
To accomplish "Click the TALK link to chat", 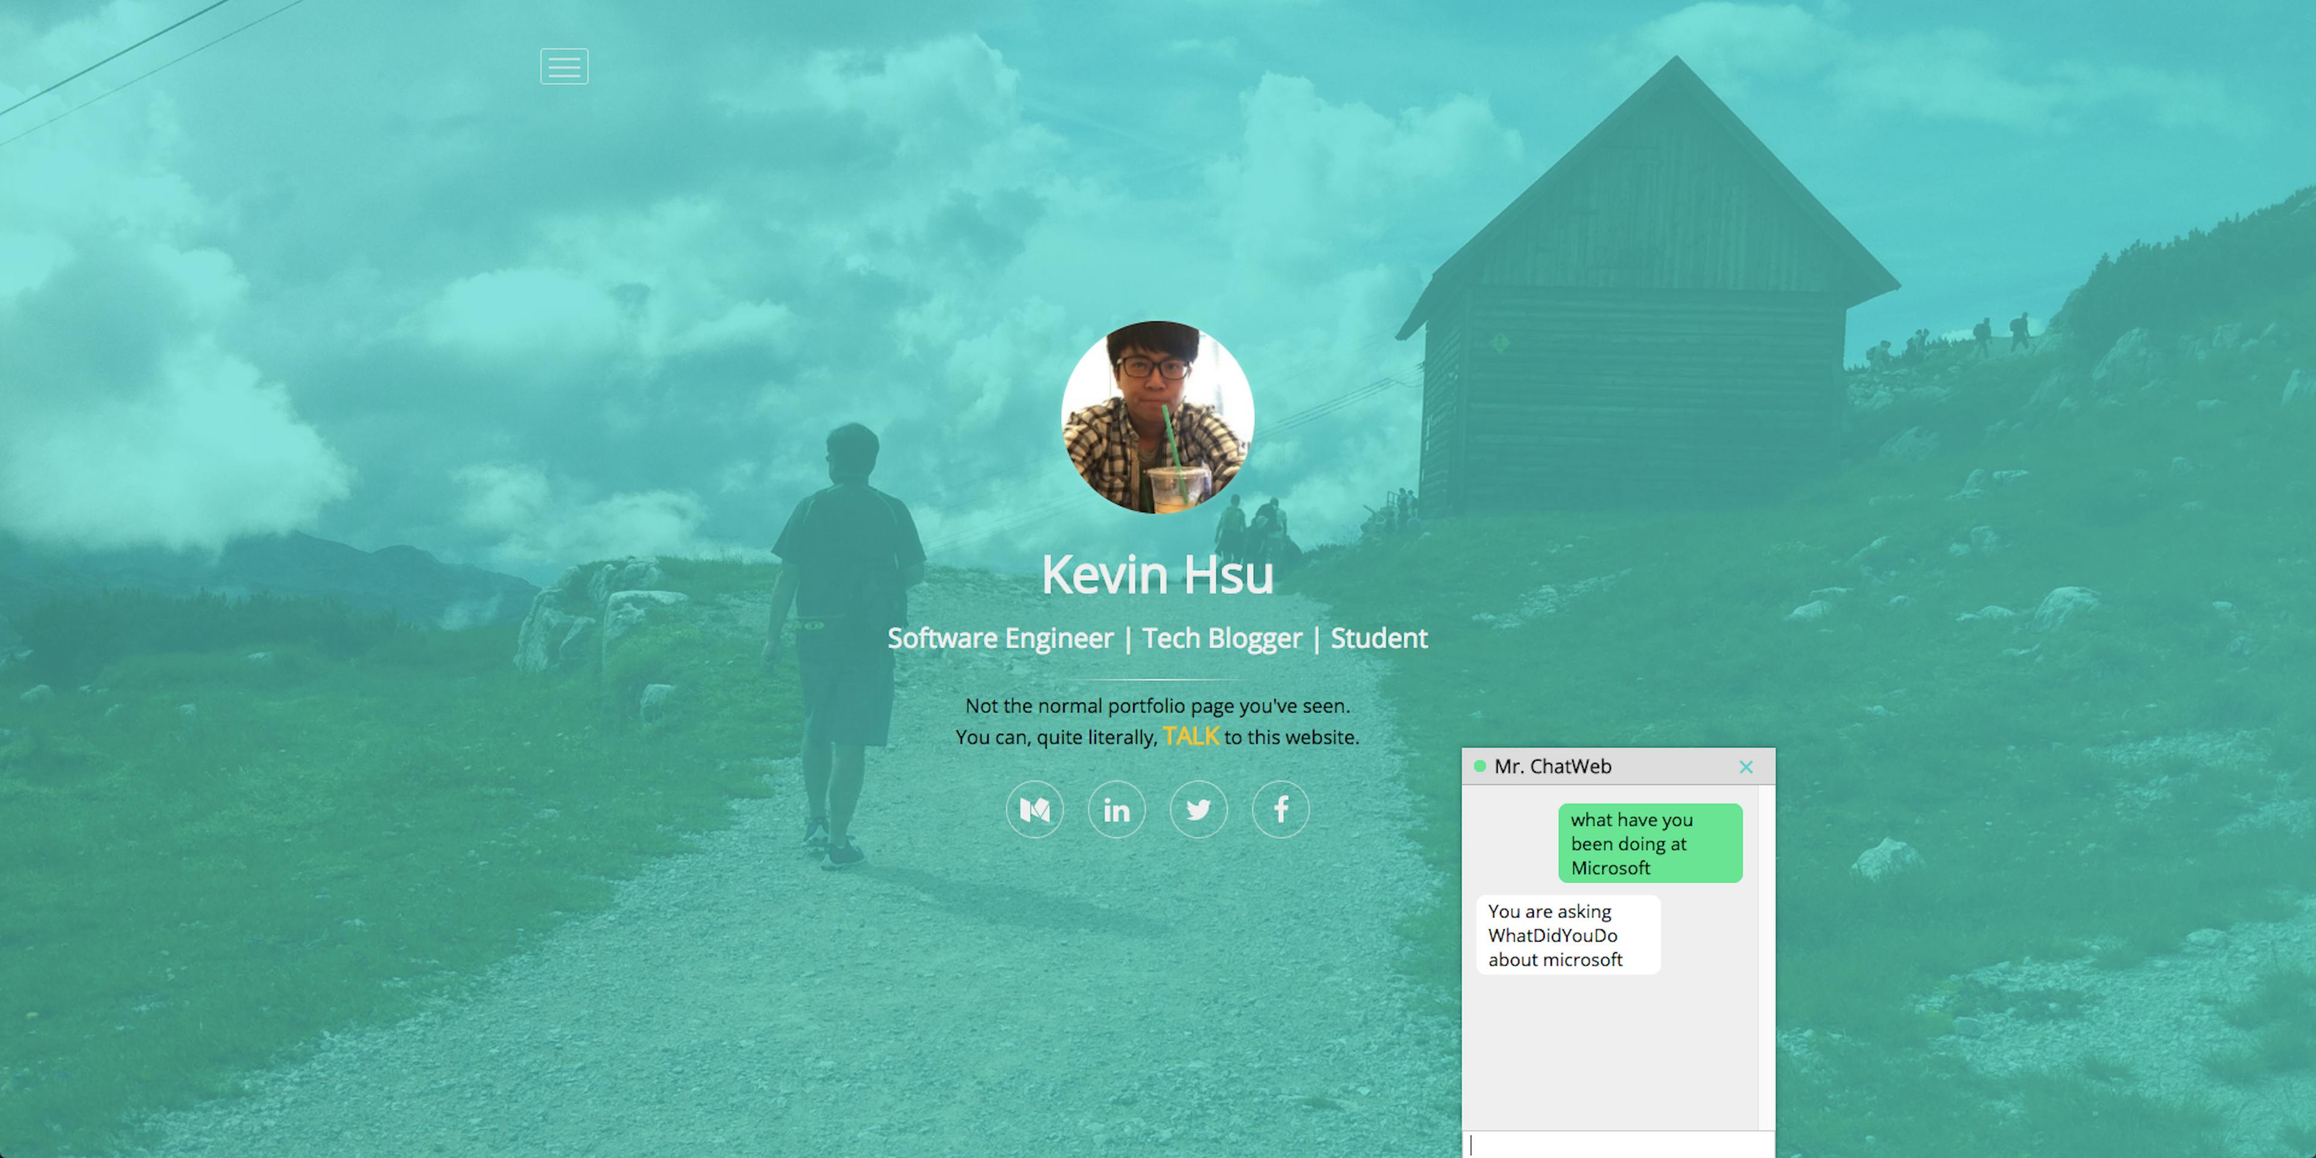I will tap(1191, 737).
